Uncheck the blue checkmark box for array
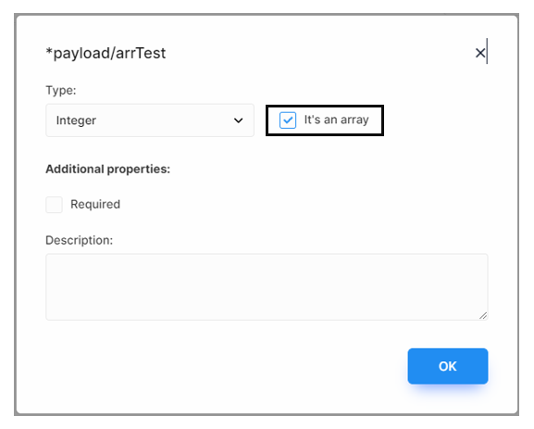Image resolution: width=534 pixels, height=429 pixels. click(x=288, y=120)
